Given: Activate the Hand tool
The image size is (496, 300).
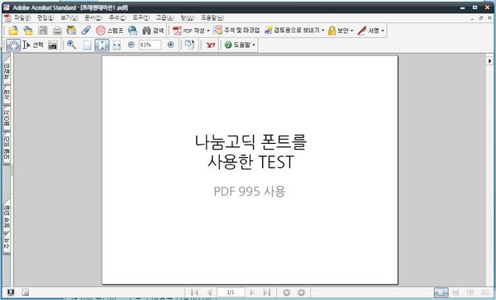Looking at the screenshot, I should pos(13,45).
